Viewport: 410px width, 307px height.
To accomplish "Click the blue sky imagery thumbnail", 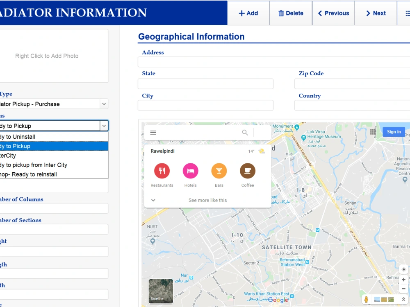I will (377, 300).
